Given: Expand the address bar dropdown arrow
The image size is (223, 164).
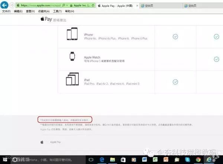Looking at the screenshot, I should coord(67,6).
